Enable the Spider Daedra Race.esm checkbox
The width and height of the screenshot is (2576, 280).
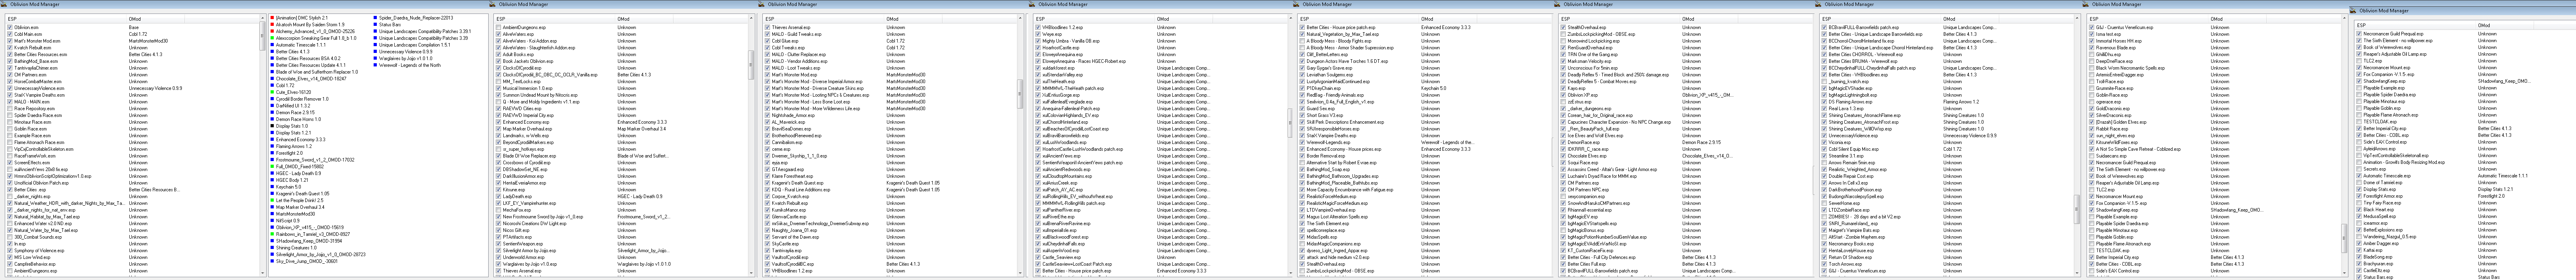point(9,115)
